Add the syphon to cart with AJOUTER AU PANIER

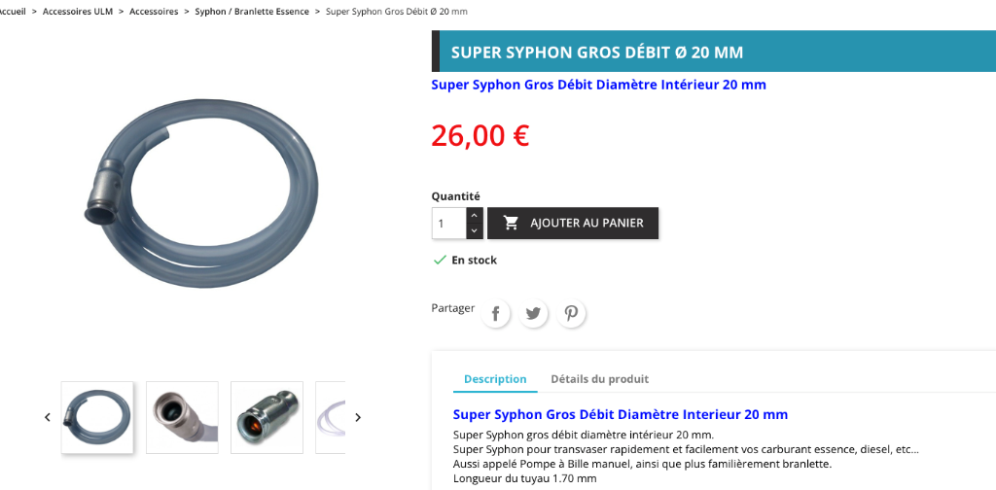pos(573,224)
